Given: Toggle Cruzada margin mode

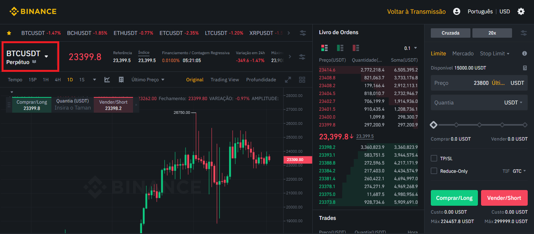Looking at the screenshot, I should point(450,33).
